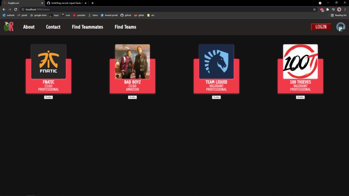The width and height of the screenshot is (349, 196).
Task: Open Fnatic's Profile button
Action: (x=48, y=97)
